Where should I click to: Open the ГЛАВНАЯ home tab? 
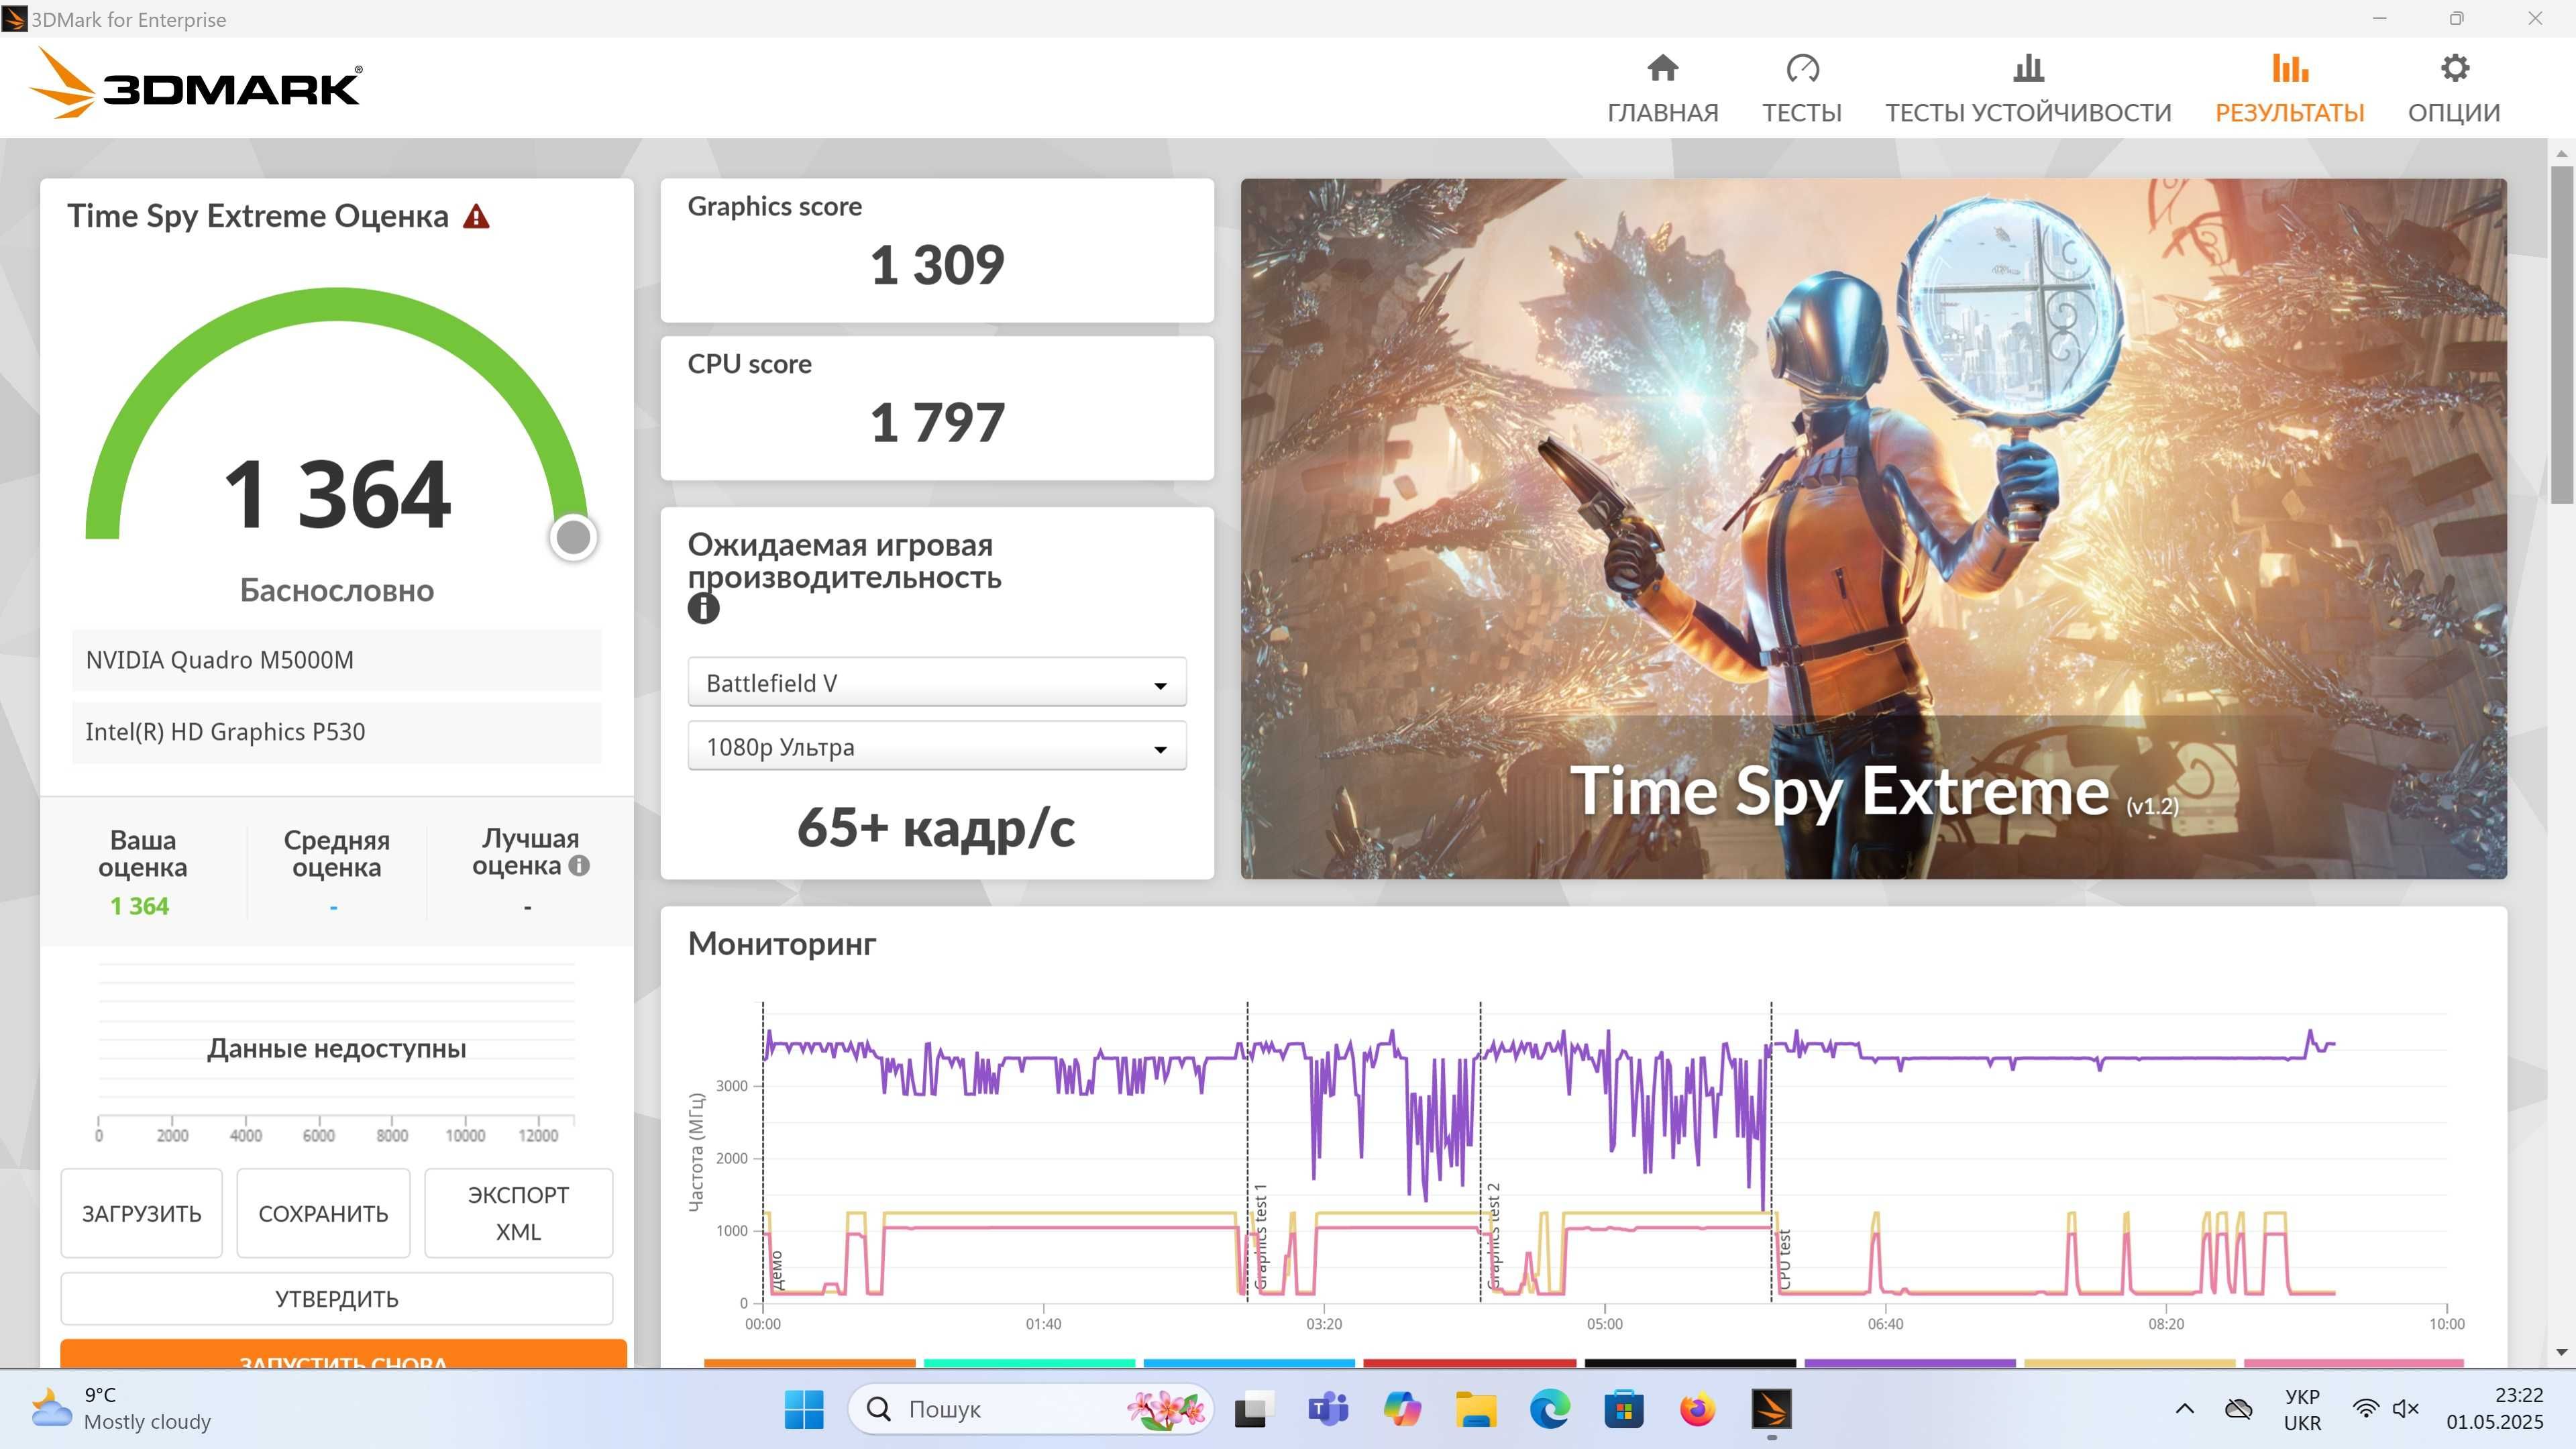pyautogui.click(x=1662, y=90)
